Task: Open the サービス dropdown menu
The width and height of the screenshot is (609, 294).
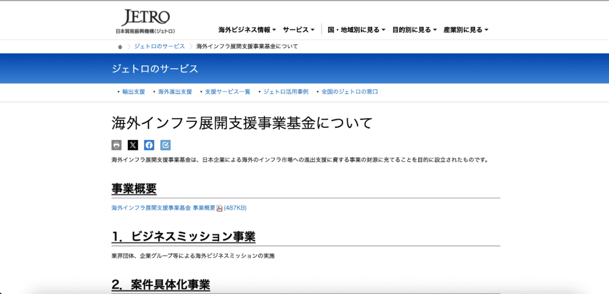Action: (298, 30)
